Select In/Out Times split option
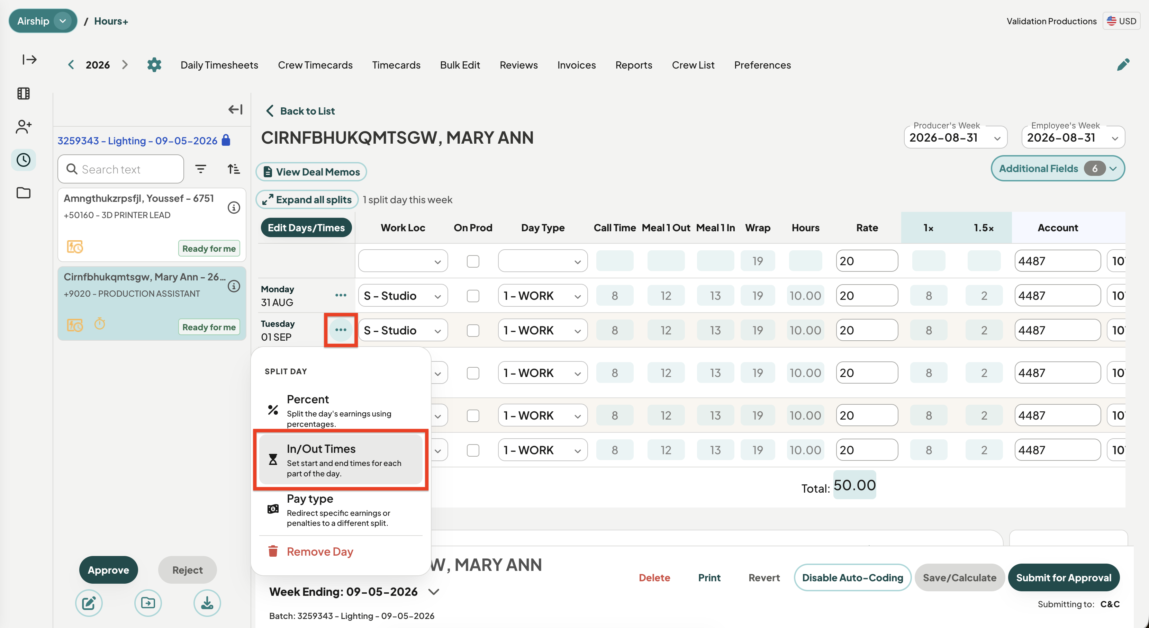 tap(341, 460)
